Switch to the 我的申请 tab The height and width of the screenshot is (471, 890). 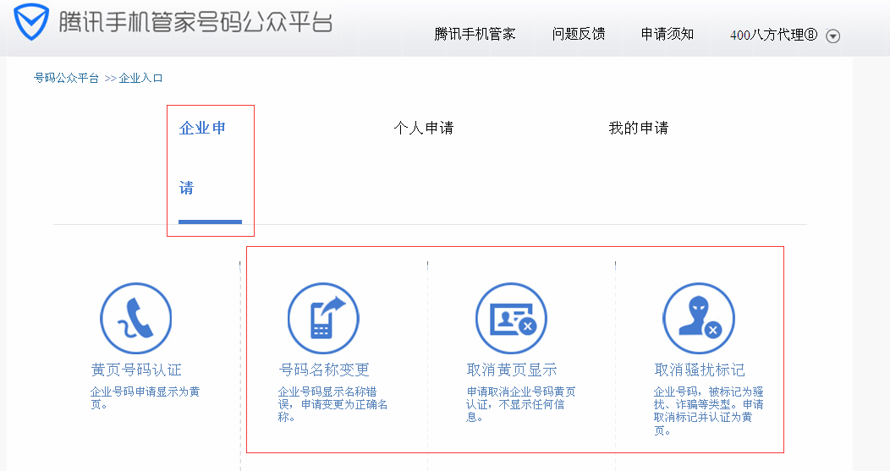coord(639,129)
